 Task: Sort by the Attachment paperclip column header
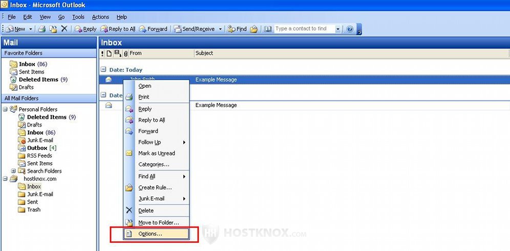126,53
